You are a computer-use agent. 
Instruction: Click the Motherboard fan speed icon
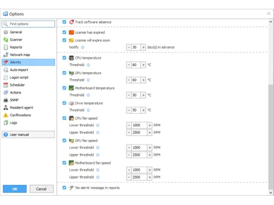[x=71, y=163]
